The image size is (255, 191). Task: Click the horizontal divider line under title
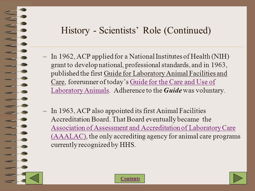137,47
